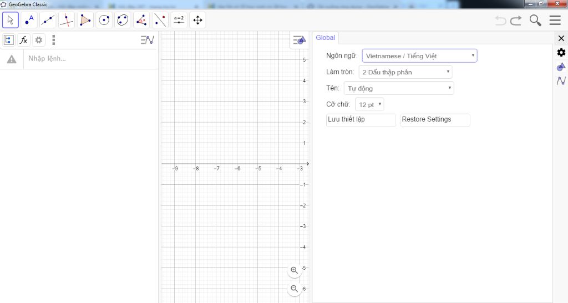Image resolution: width=568 pixels, height=303 pixels.
Task: Open the search magnifier in the toolbar
Action: pyautogui.click(x=535, y=21)
